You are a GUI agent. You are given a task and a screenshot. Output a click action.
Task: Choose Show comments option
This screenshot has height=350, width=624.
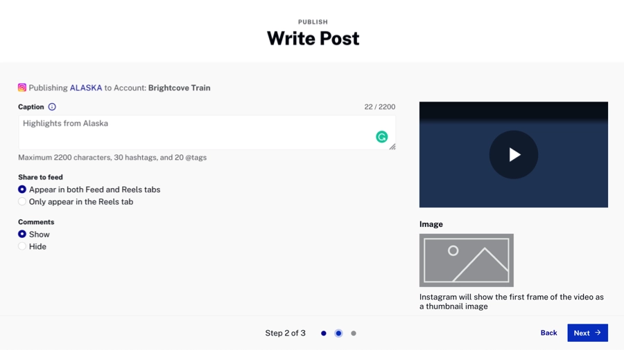[22, 234]
